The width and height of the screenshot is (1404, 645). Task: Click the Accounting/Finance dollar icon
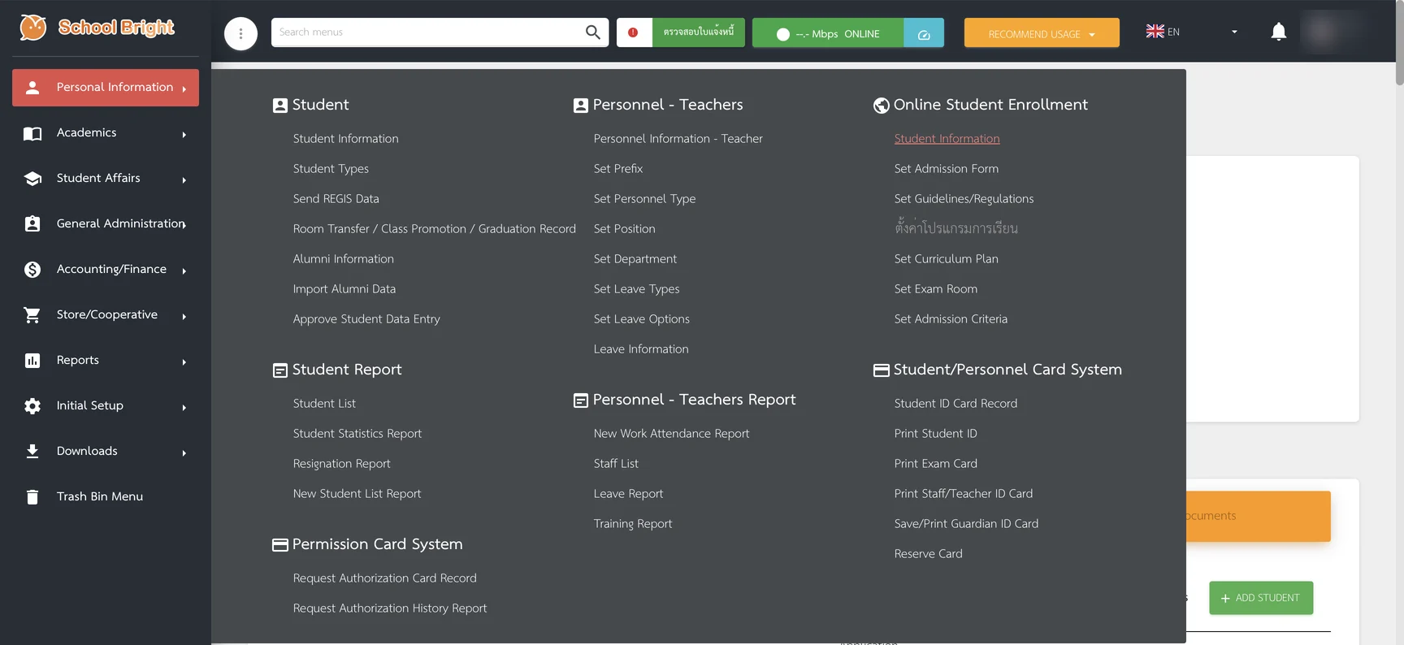(32, 270)
